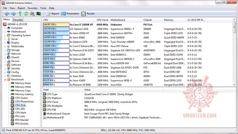
Task: Open the View menu
Action: click(12, 8)
